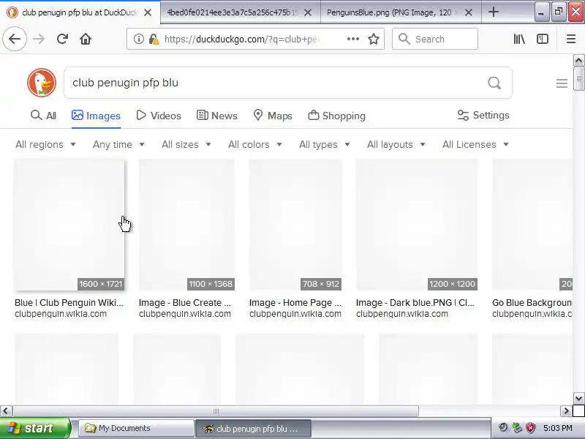
Task: Toggle the sidebar view icon
Action: [543, 39]
